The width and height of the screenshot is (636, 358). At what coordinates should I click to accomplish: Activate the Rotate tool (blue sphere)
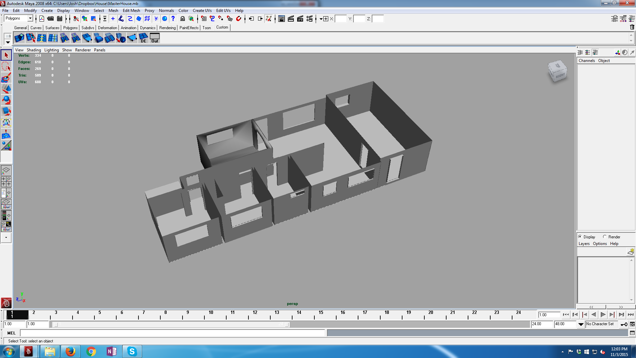(6, 100)
